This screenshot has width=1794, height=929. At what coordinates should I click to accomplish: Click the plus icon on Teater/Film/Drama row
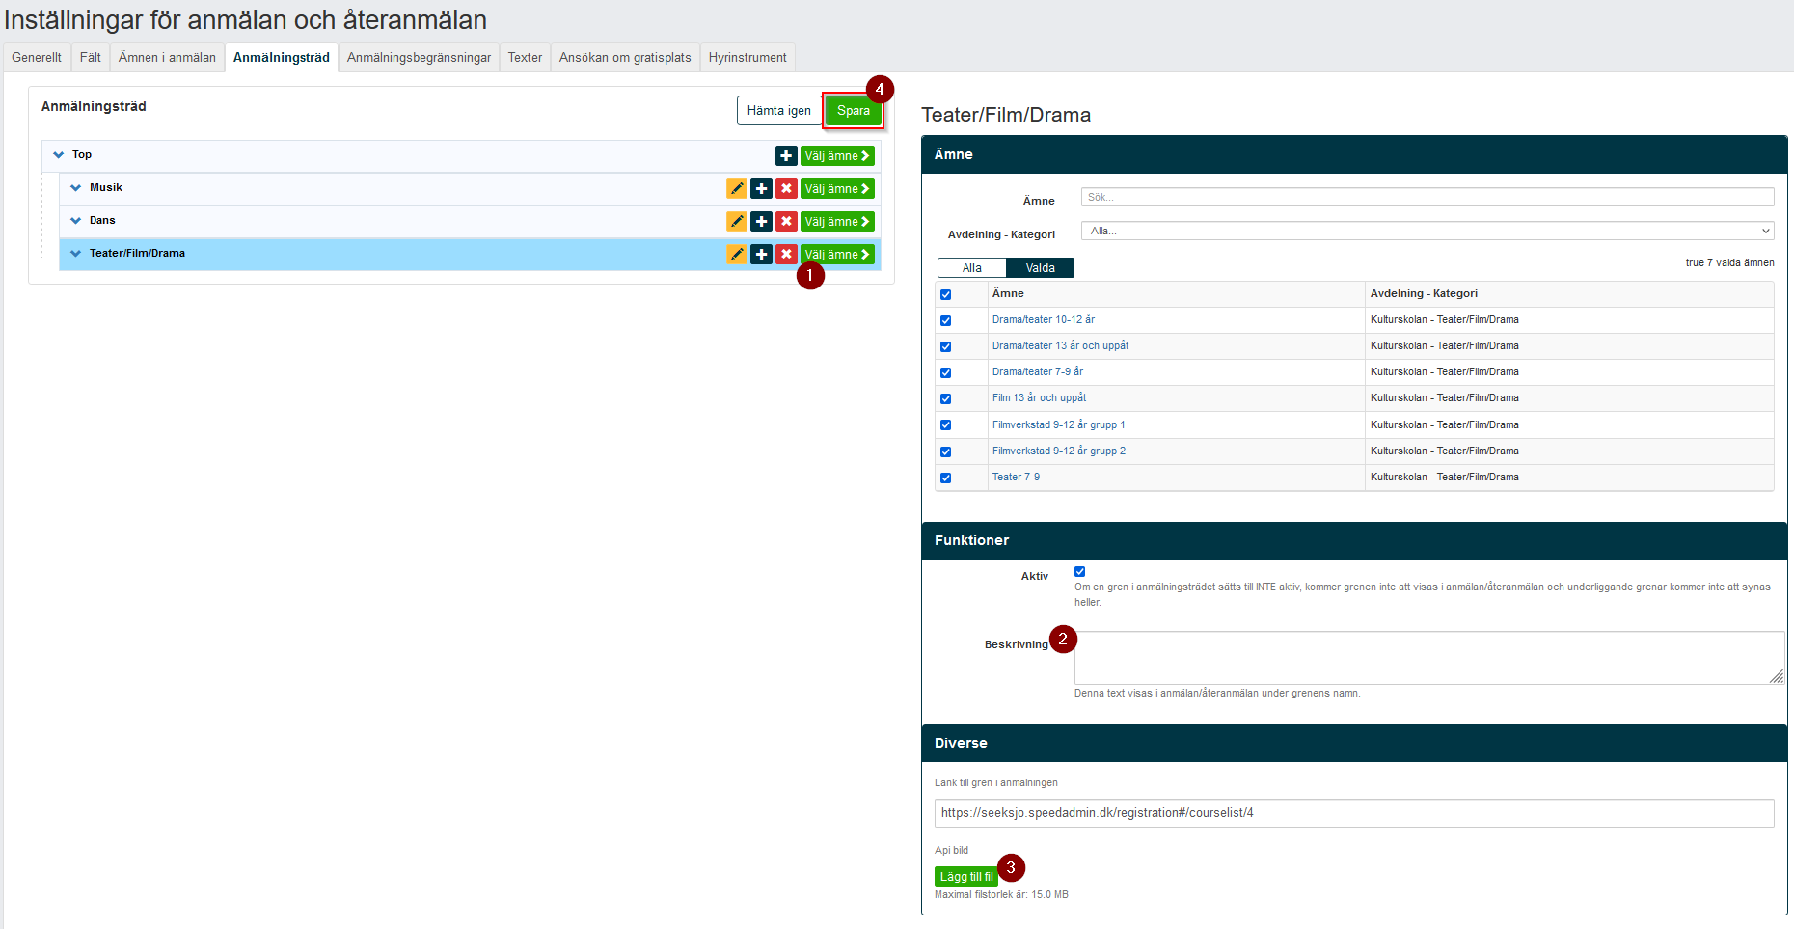[x=762, y=255]
